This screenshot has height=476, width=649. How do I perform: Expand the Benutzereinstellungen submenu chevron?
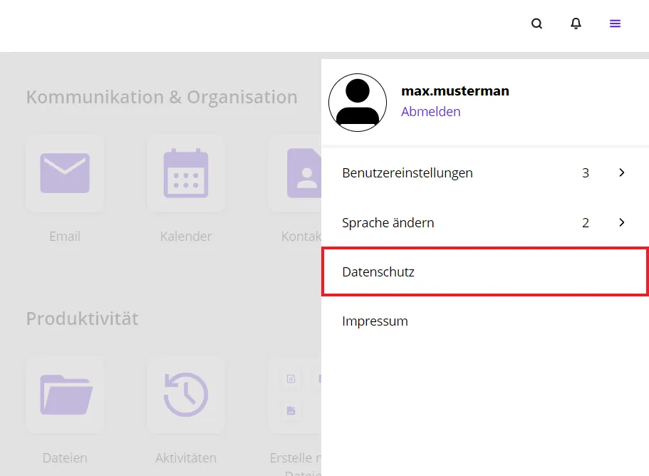coord(621,172)
